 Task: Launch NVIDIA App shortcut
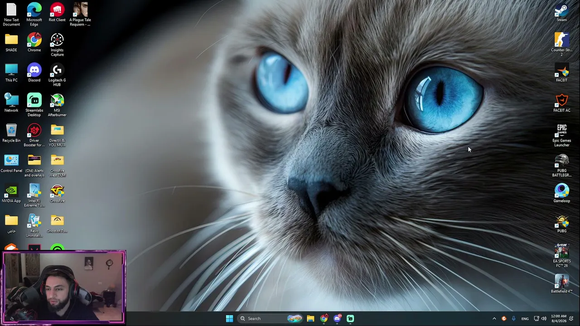(11, 194)
